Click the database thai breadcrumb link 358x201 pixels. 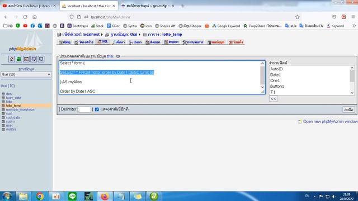[x=124, y=35]
